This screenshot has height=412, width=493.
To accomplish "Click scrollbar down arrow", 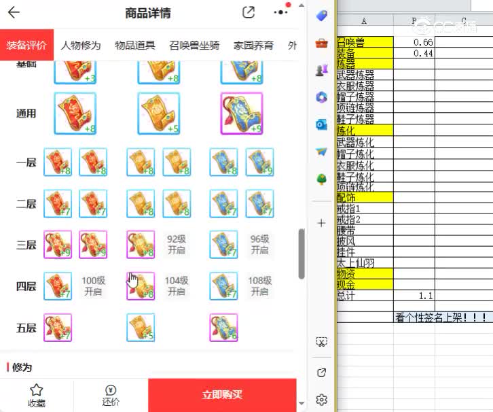I will pyautogui.click(x=302, y=403).
